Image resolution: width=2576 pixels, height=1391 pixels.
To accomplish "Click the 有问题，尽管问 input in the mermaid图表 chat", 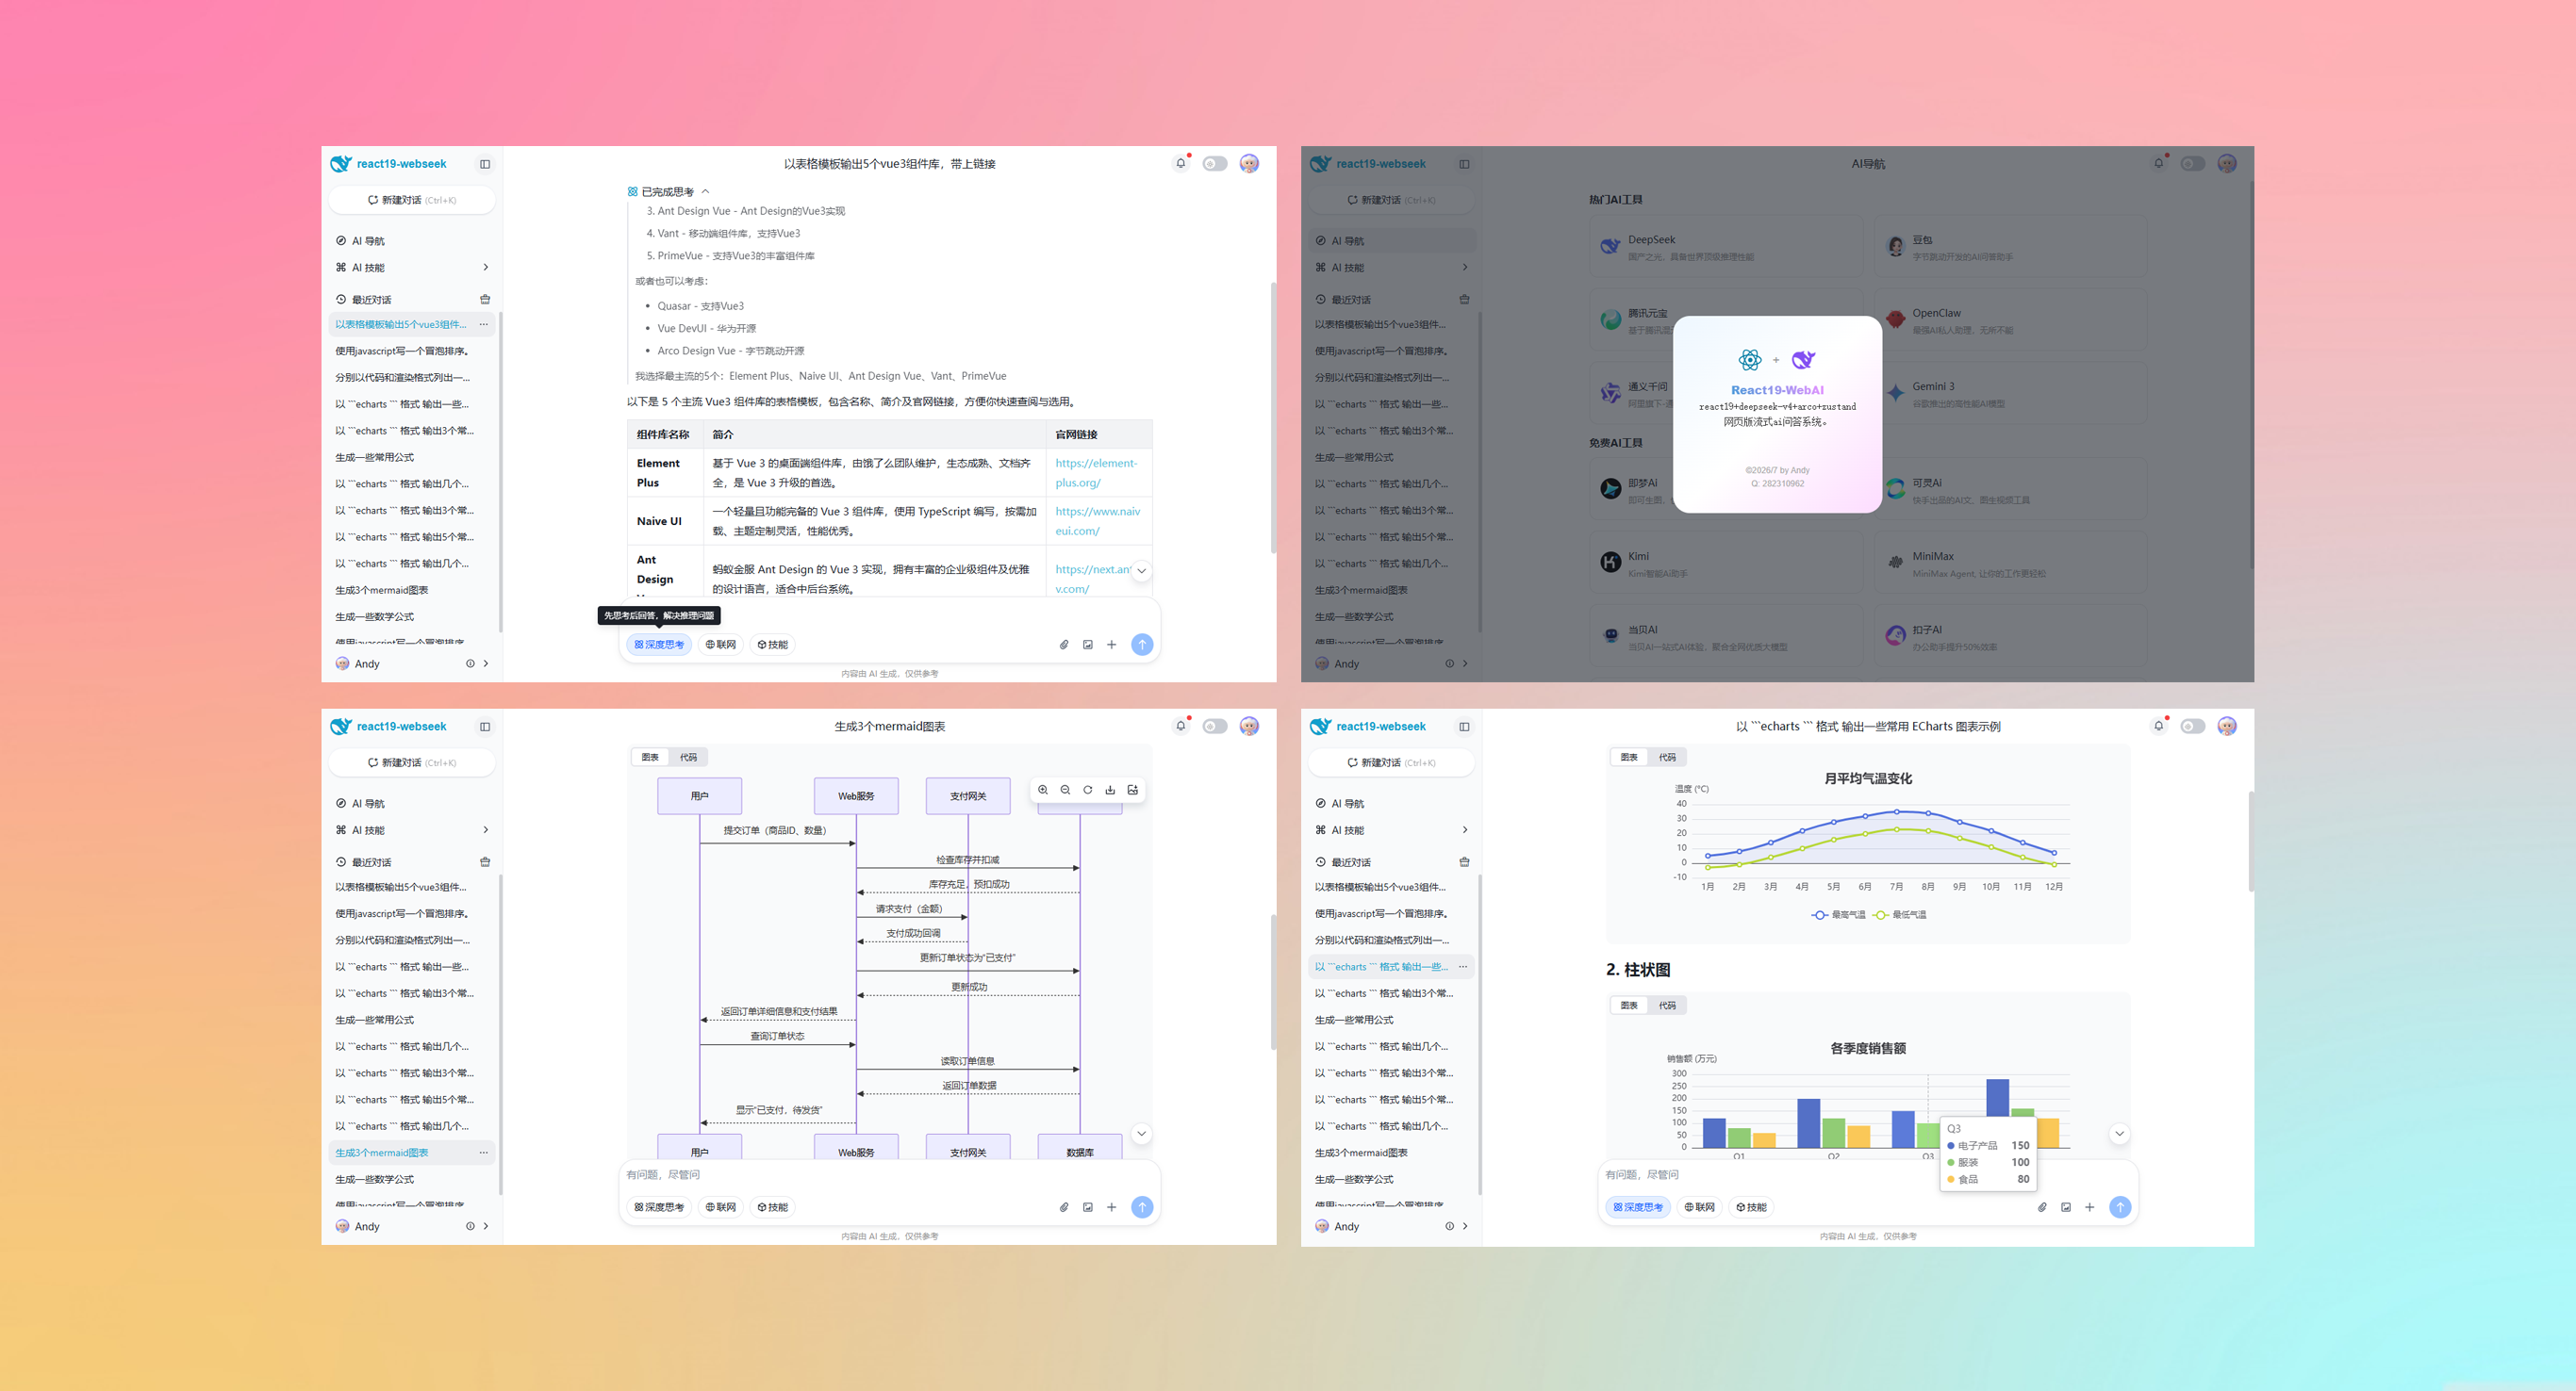I will click(888, 1174).
